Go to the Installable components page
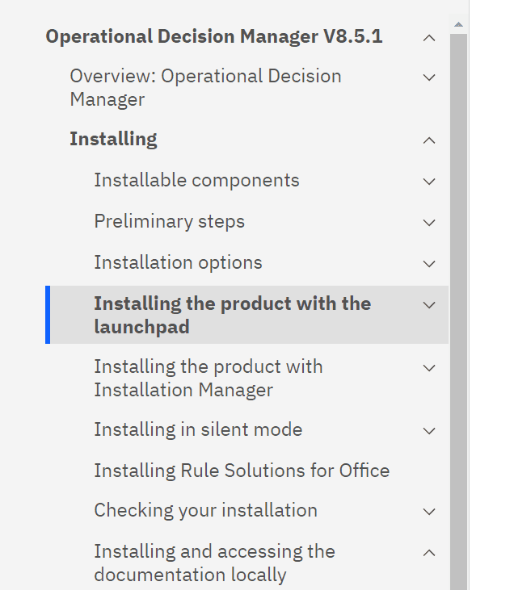The image size is (514, 590). tap(196, 181)
